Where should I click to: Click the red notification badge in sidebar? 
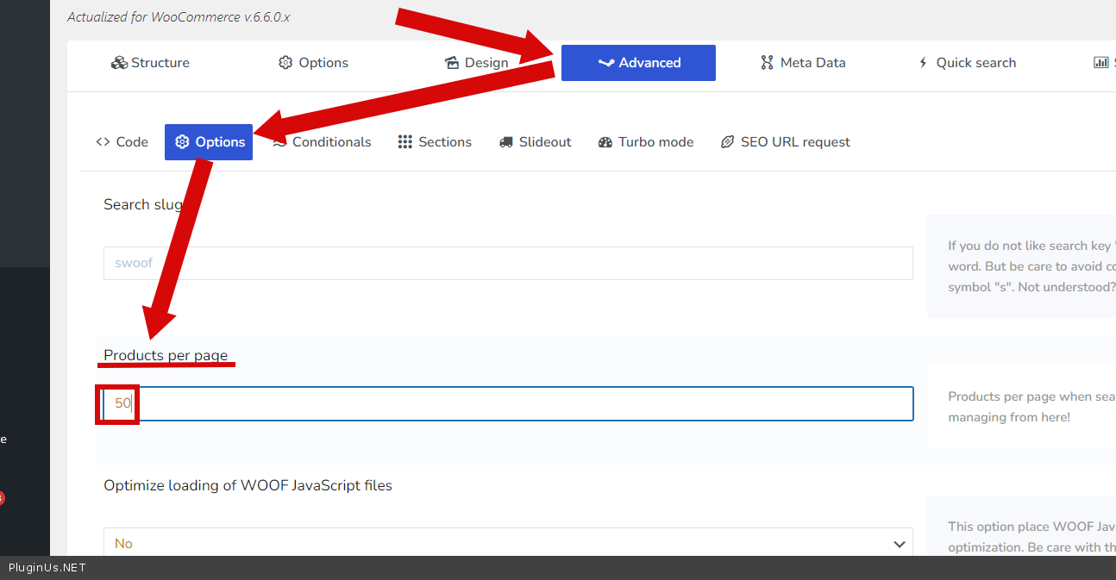(2, 498)
